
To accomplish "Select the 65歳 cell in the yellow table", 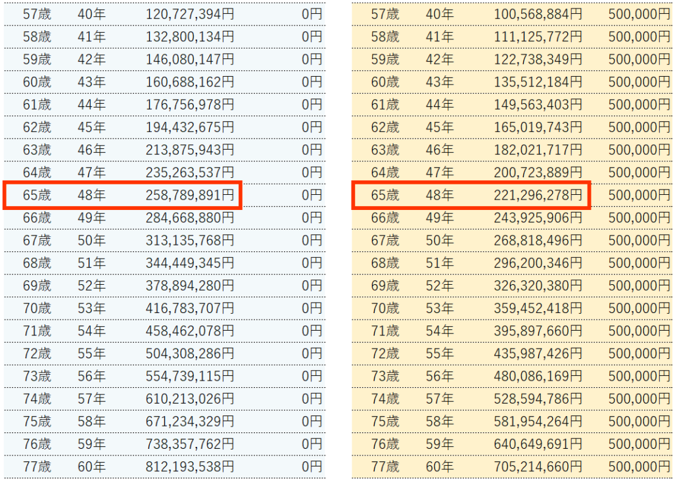I will [384, 195].
